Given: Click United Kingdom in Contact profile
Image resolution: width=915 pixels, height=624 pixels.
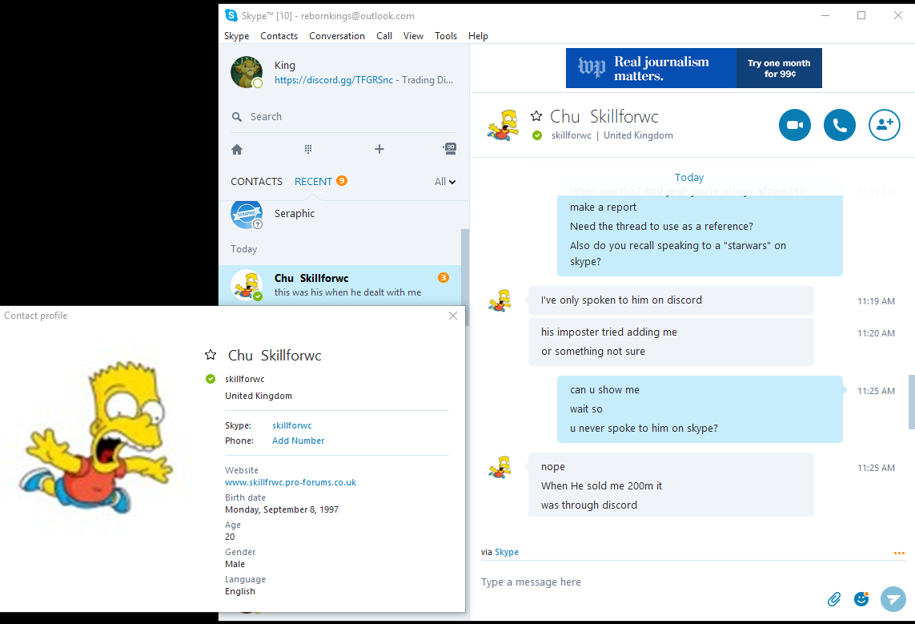Looking at the screenshot, I should coord(259,396).
